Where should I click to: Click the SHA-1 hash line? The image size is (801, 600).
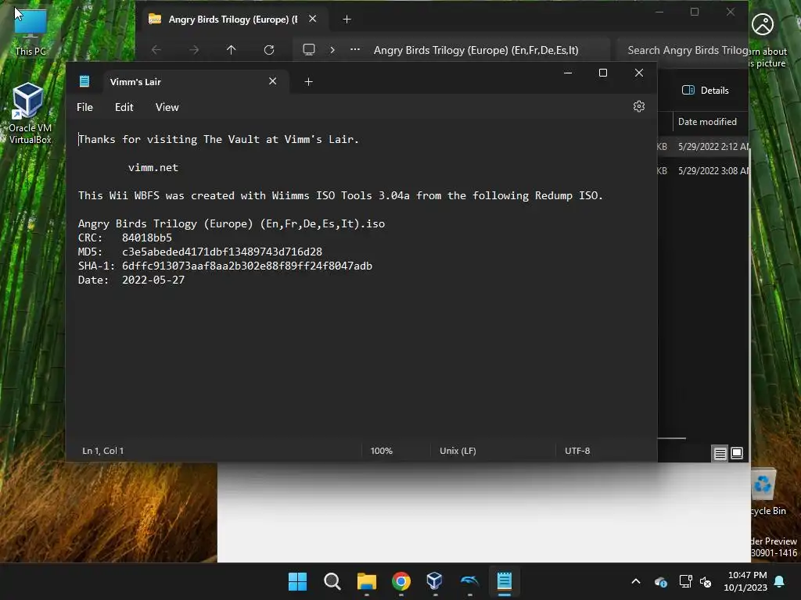pos(224,266)
